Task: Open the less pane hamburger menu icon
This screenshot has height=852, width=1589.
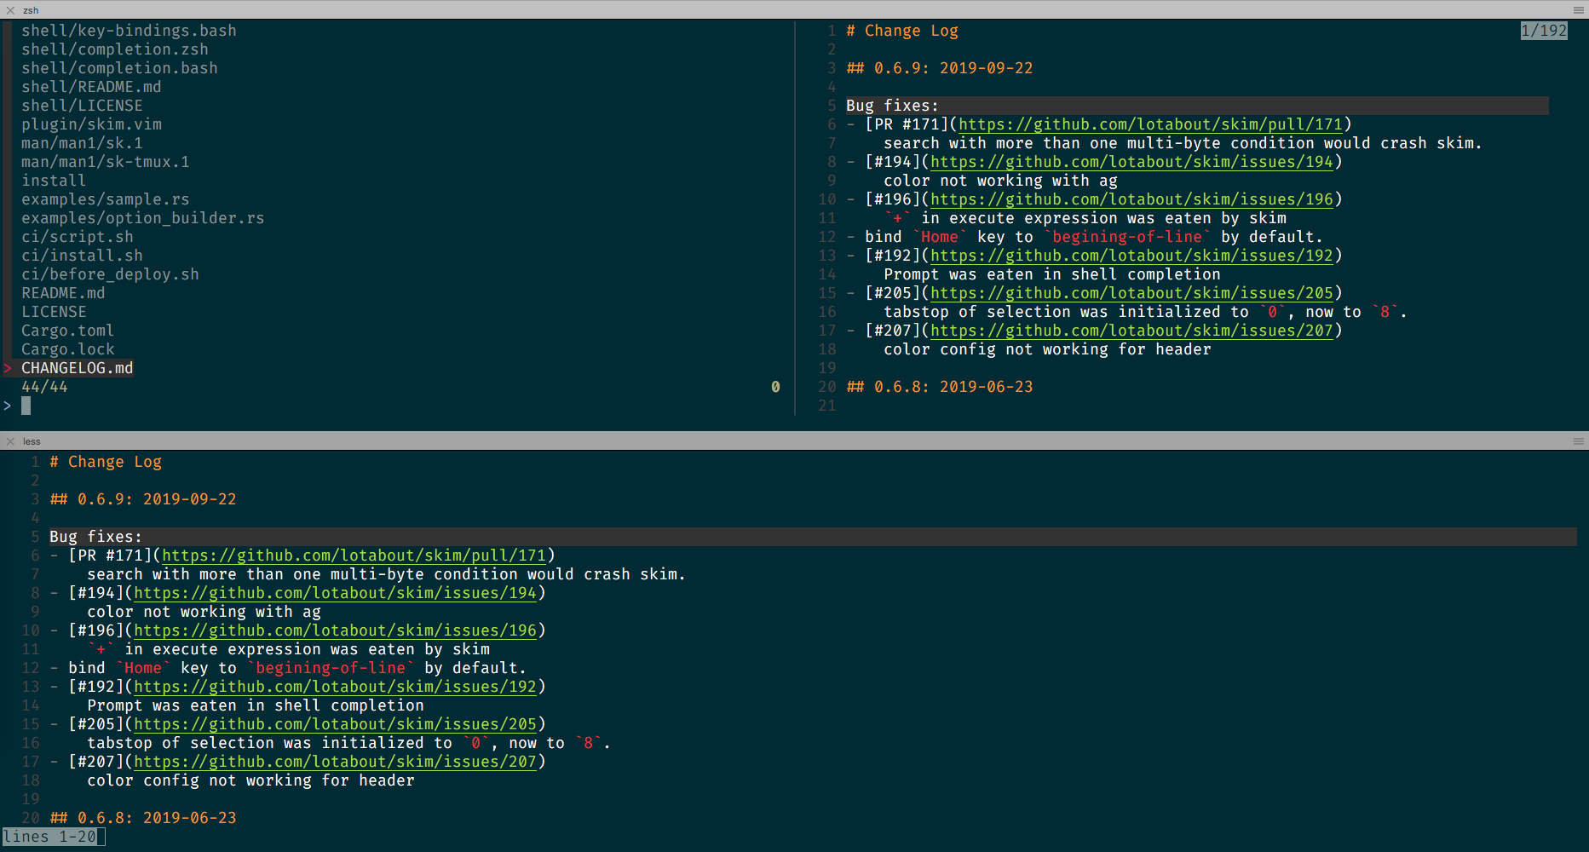Action: pyautogui.click(x=1578, y=441)
